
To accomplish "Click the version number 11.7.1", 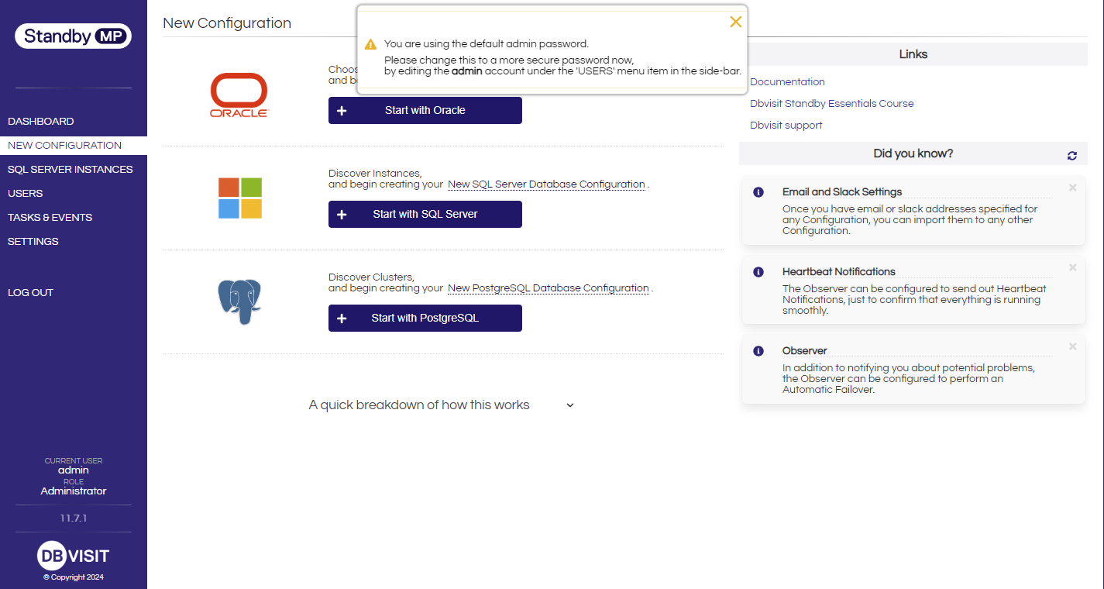I will click(x=74, y=518).
